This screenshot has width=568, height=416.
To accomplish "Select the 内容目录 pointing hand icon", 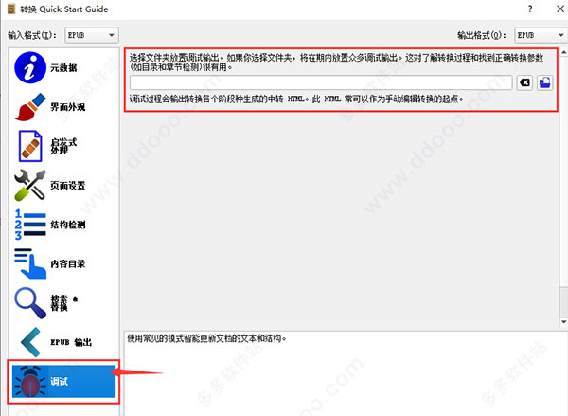I will coord(30,263).
